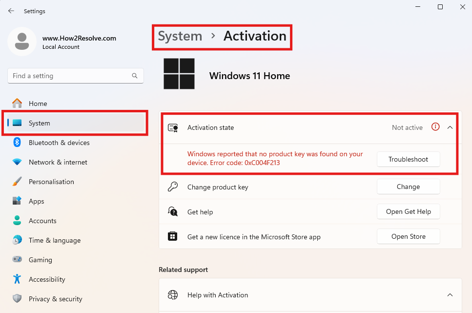Maximize the Settings window
Viewport: 472px width, 313px height.
coord(440,7)
